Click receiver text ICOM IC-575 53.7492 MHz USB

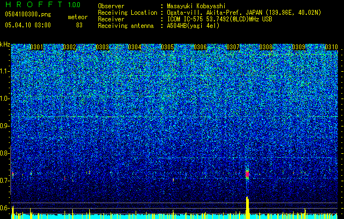[x=219, y=19]
